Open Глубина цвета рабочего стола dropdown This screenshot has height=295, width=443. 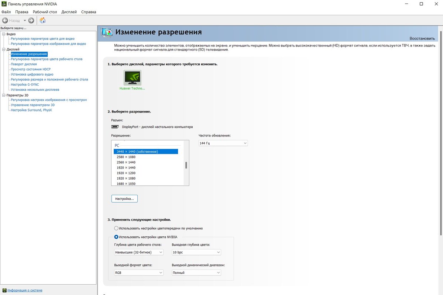pos(139,252)
